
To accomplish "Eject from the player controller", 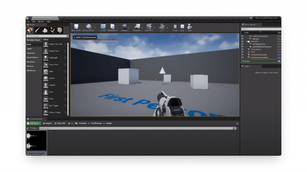I will point(189,27).
